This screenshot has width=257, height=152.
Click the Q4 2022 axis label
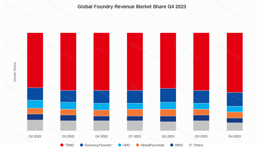pyautogui.click(x=102, y=136)
